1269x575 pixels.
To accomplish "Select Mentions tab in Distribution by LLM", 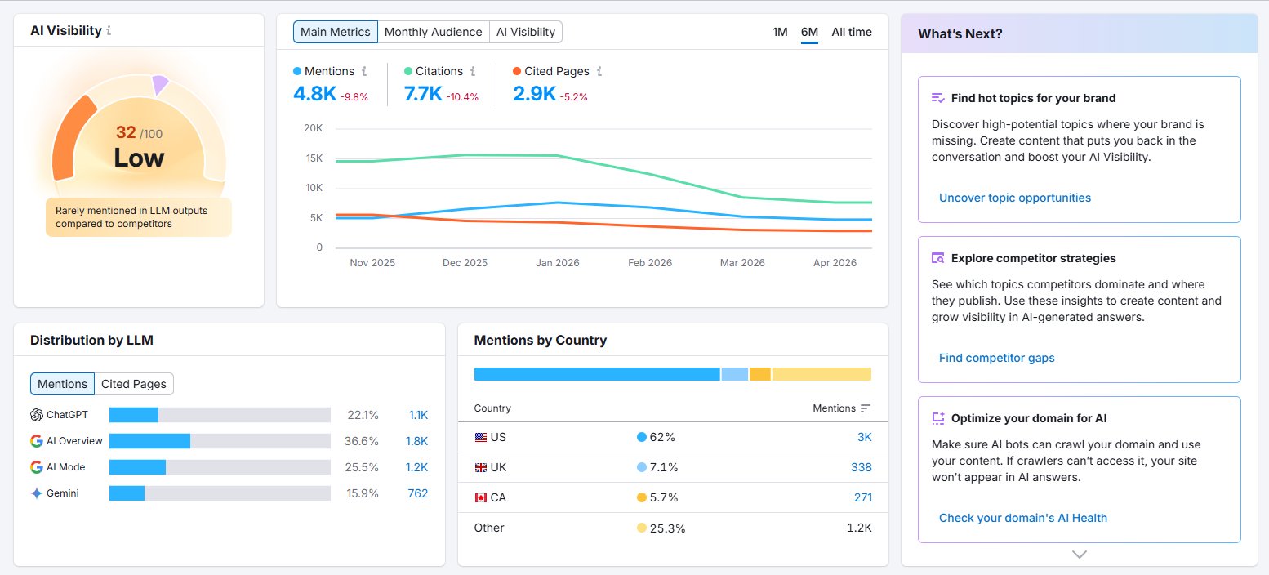I will click(x=62, y=384).
